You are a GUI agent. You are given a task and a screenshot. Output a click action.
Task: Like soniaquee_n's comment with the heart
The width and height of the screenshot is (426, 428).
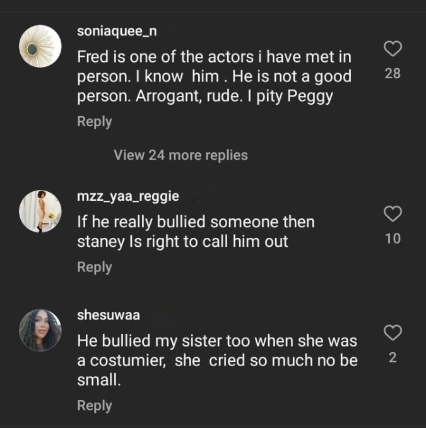tap(393, 49)
